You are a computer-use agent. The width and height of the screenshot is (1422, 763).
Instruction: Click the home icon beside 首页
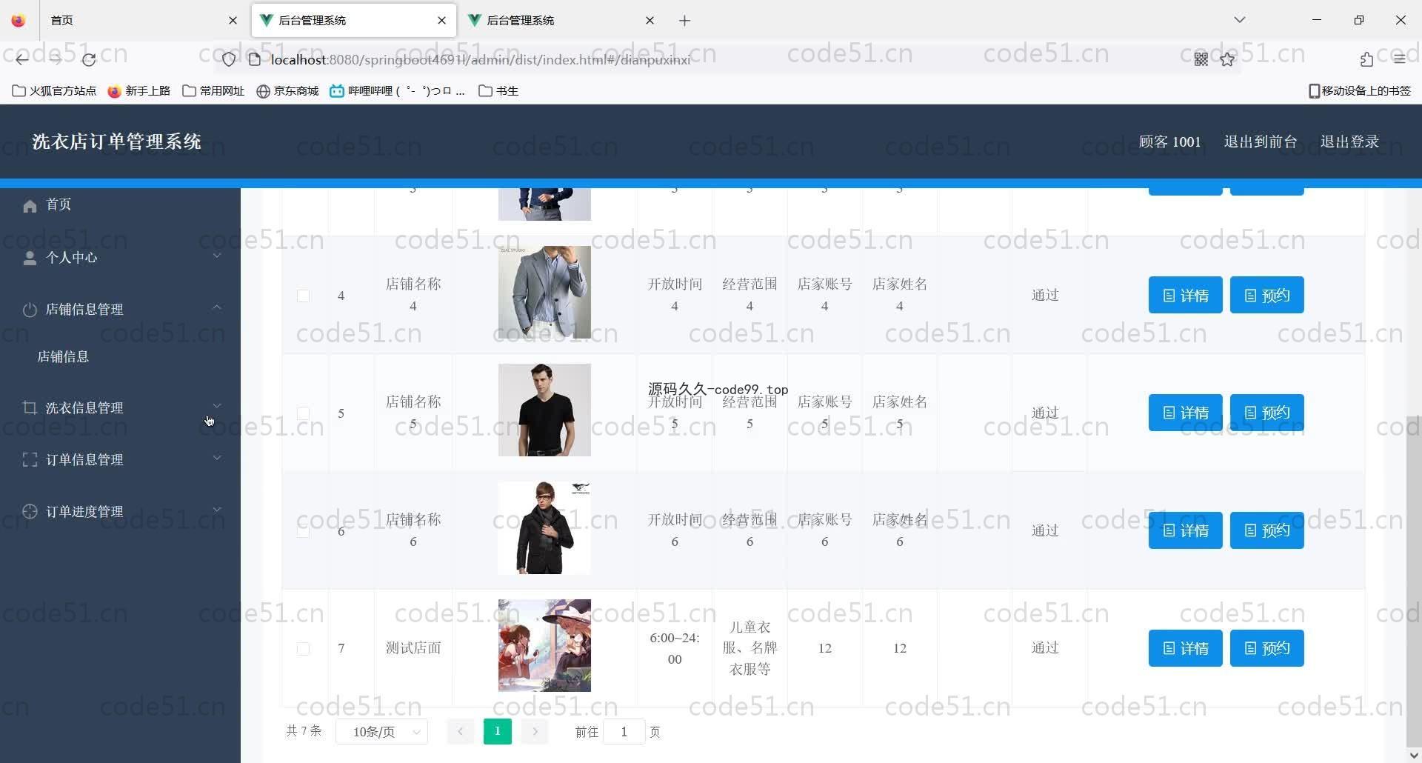(30, 205)
